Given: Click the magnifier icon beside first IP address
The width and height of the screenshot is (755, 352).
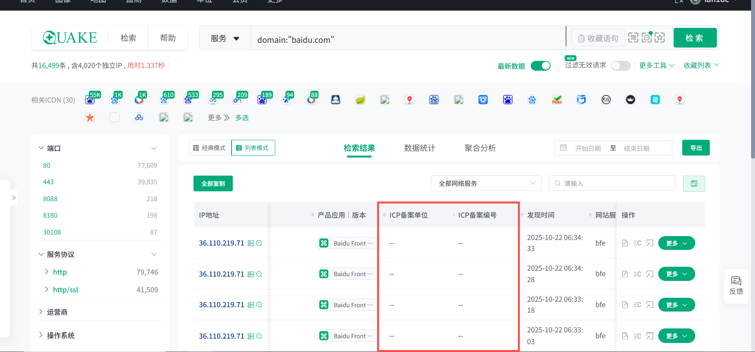Looking at the screenshot, I should click(259, 243).
